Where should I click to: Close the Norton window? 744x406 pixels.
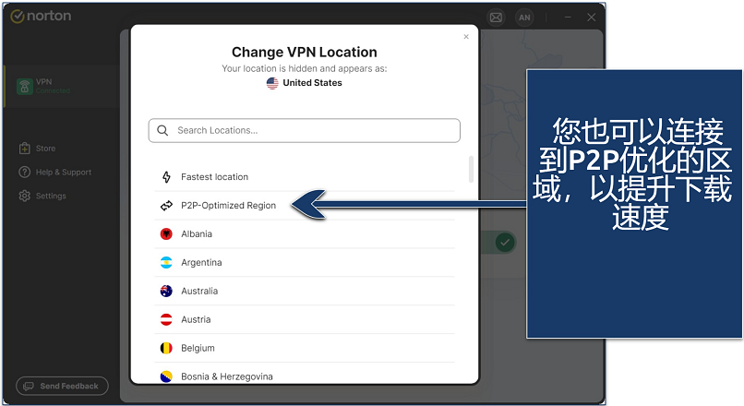591,18
